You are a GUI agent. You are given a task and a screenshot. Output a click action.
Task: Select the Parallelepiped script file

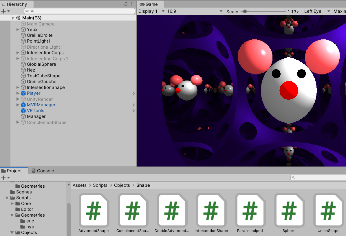pyautogui.click(x=250, y=213)
